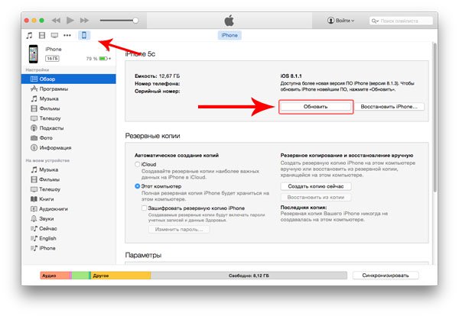Open the Movies library icon in toolbar

[42, 36]
